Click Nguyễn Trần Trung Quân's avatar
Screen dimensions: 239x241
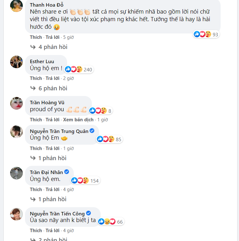pos(16,132)
